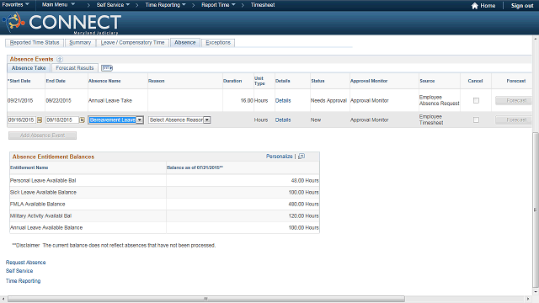The height and width of the screenshot is (303, 539).
Task: Click the Start Date column header
Action: [x=19, y=81]
